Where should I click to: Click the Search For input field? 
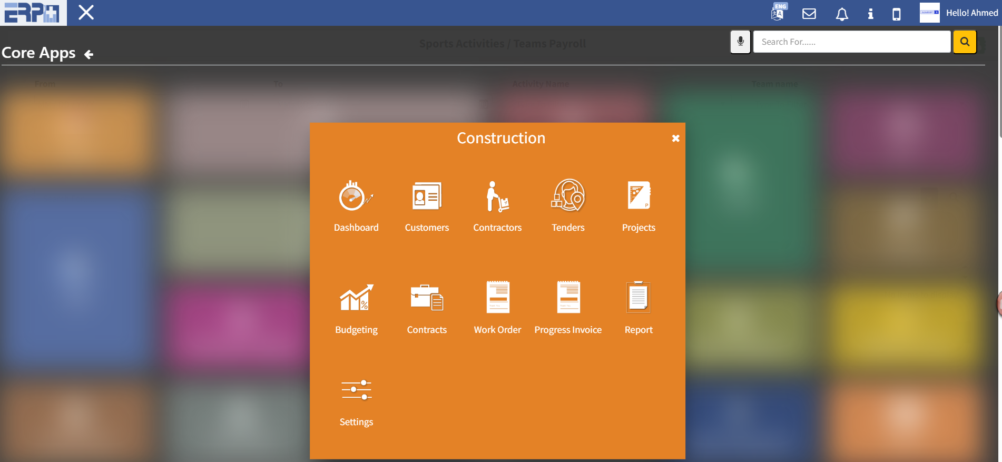tap(851, 42)
